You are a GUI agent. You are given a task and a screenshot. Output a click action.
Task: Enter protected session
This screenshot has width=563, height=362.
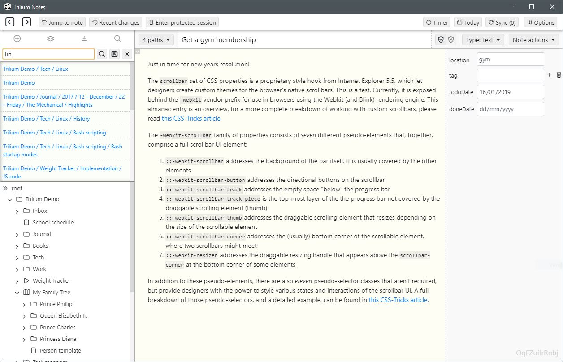pos(182,22)
